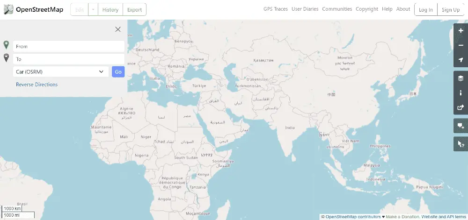Click the From location field
468x220 pixels.
(69, 46)
